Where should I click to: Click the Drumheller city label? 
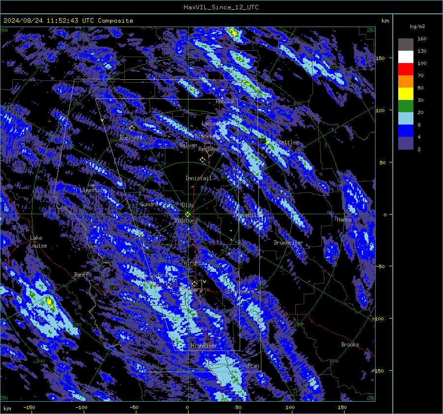click(288, 243)
